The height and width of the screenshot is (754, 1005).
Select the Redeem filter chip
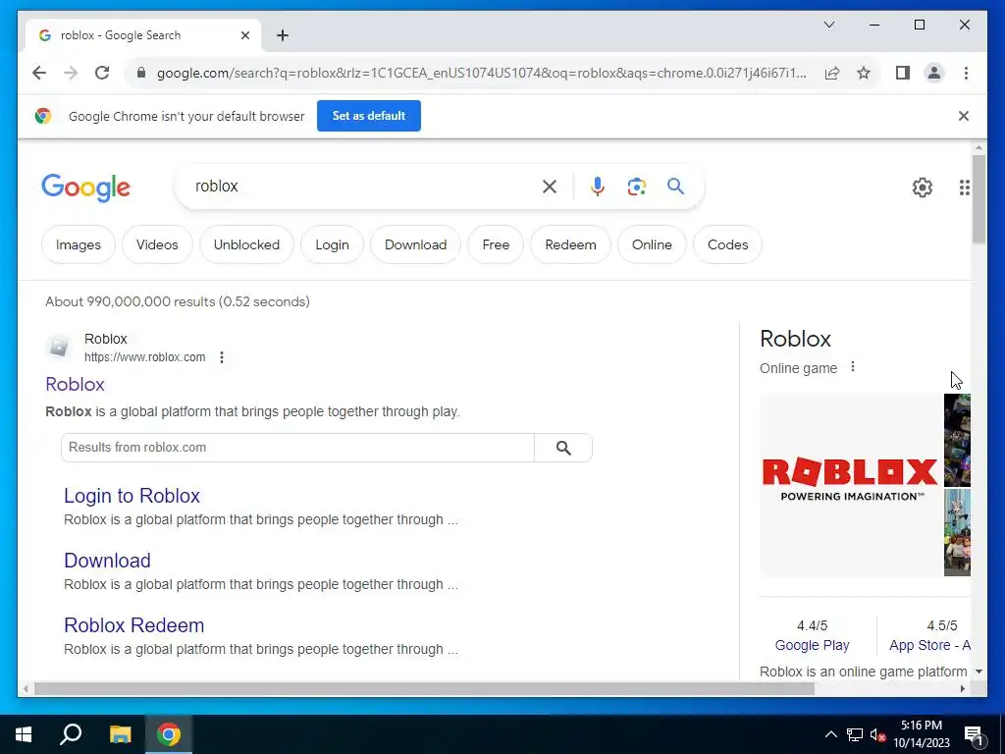point(570,244)
